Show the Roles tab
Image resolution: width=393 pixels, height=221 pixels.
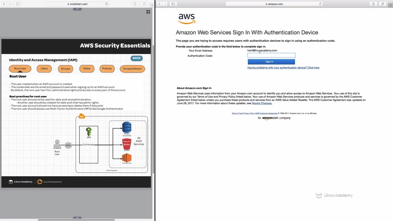(x=87, y=69)
